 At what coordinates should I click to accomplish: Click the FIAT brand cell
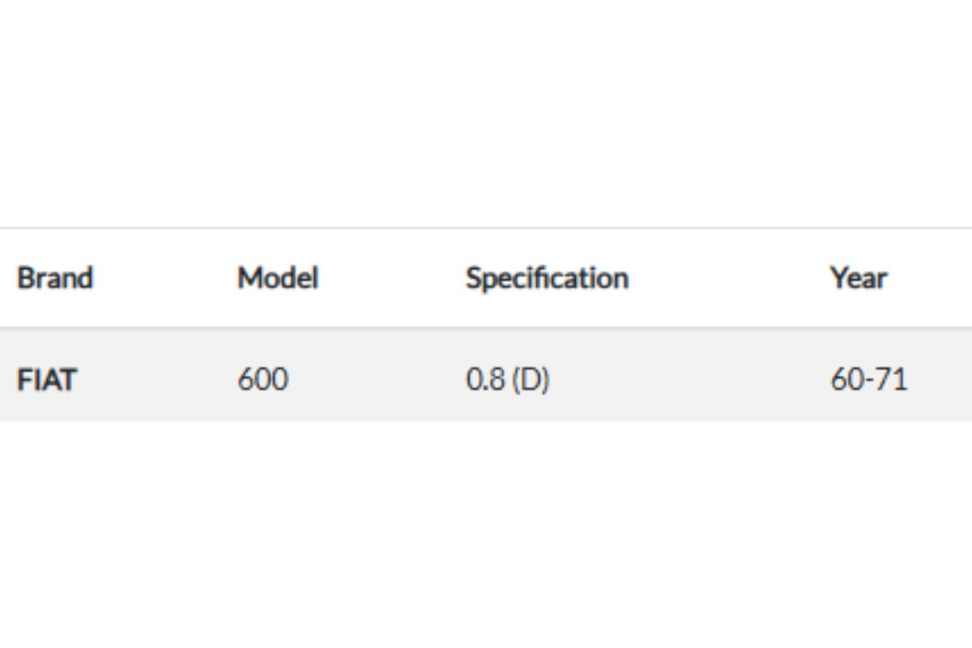point(46,379)
